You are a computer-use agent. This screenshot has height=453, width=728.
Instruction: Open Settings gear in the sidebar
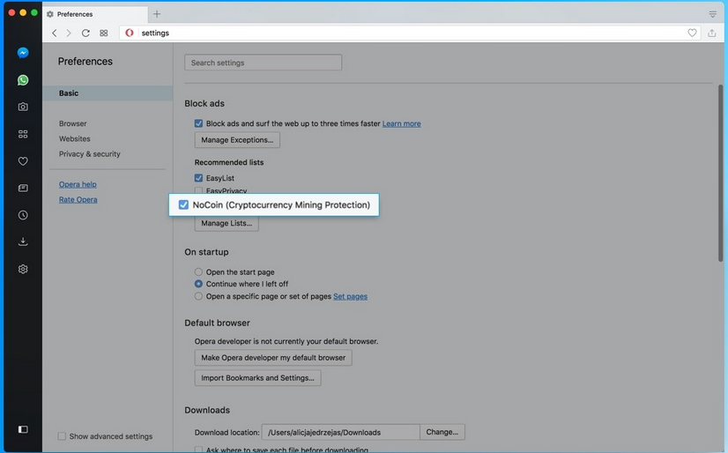[x=23, y=269]
